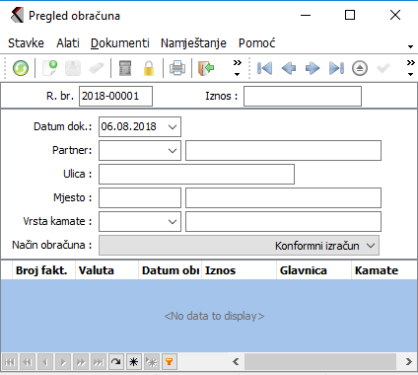Jump to first record arrow

pos(265,68)
